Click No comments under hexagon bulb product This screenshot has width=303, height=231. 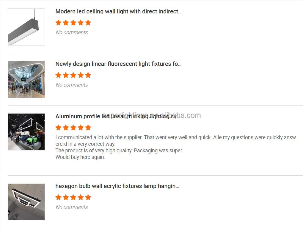tap(72, 207)
